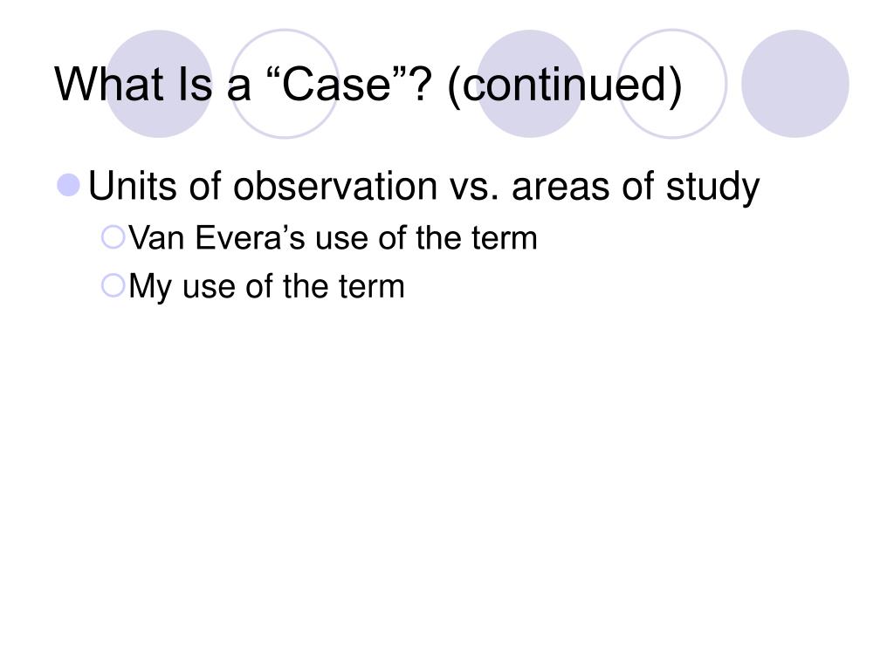Select the slide title "What Is a Case?"
Image resolution: width=894 pixels, height=670 pixels.
[x=368, y=85]
